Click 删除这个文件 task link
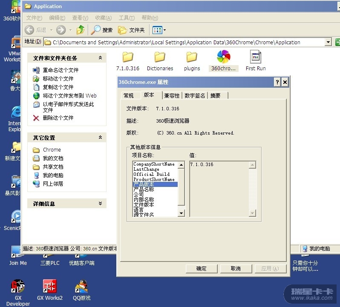 (58, 118)
